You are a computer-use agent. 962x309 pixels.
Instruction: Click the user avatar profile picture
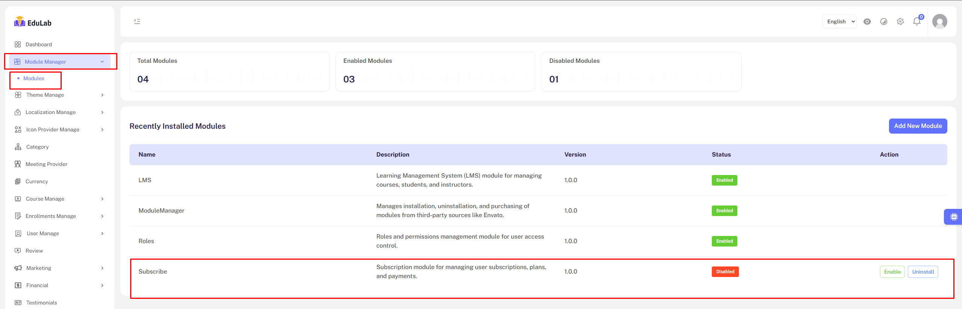939,21
